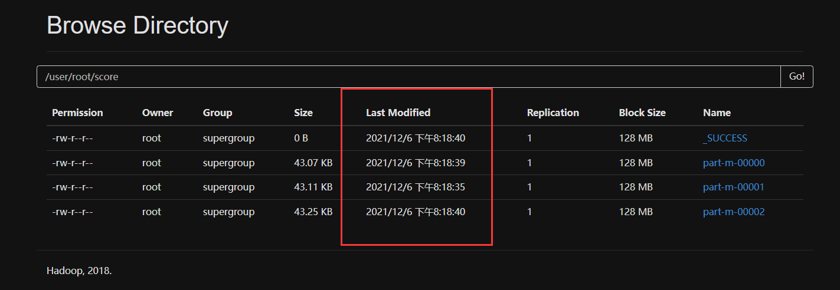Open the _SUCCESS file link
This screenshot has height=290, width=840.
[725, 138]
